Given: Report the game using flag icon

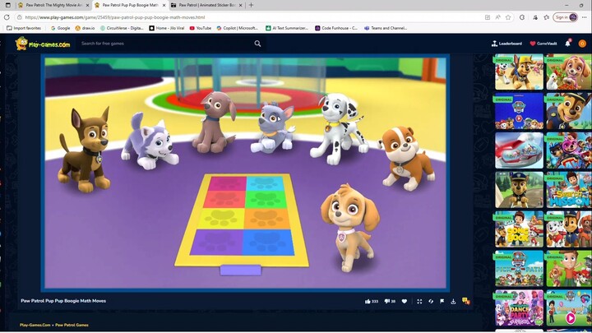Looking at the screenshot, I should pos(442,302).
